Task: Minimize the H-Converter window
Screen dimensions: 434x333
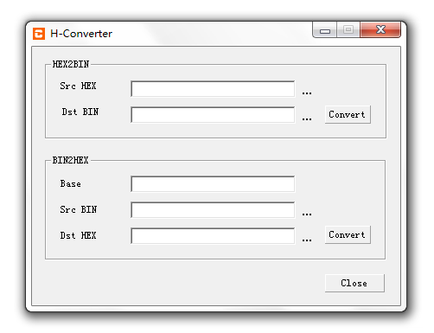Action: [325, 29]
